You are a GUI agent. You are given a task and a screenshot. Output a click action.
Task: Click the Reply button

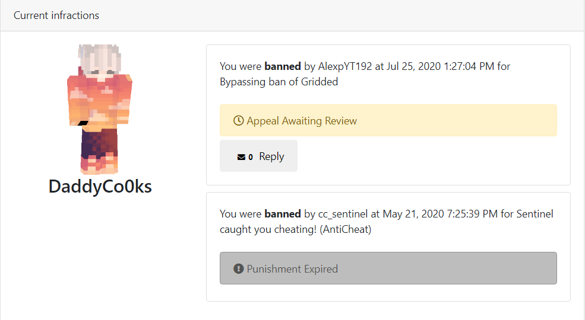258,156
